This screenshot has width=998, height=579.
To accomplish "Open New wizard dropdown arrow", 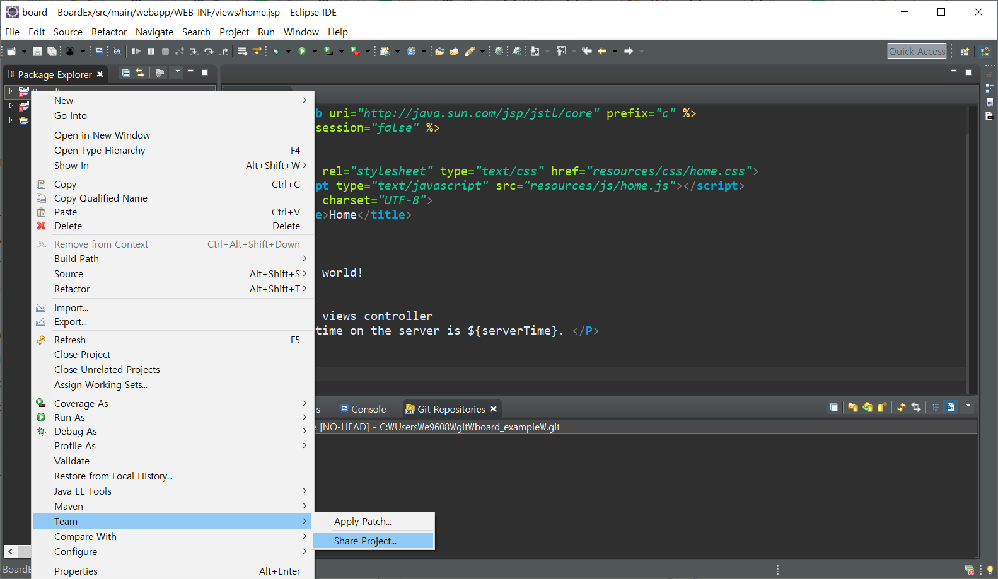I will (x=24, y=51).
